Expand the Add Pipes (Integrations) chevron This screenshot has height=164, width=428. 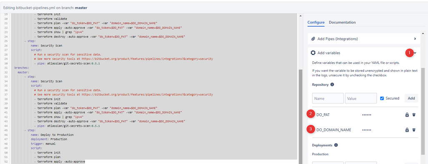click(x=415, y=39)
